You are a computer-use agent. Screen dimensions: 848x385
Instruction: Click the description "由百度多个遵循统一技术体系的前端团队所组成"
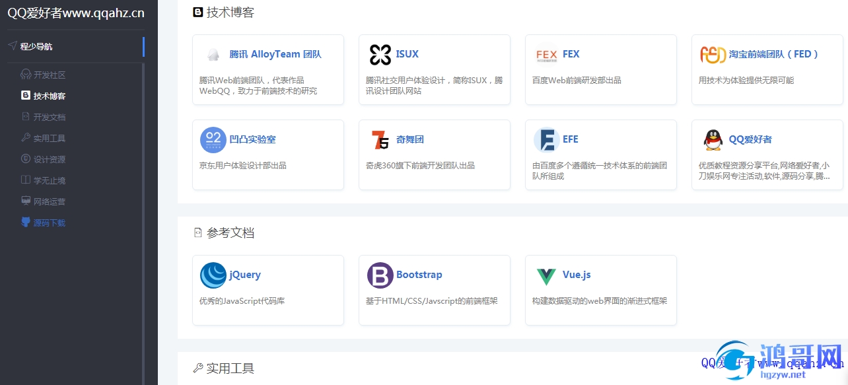click(600, 171)
